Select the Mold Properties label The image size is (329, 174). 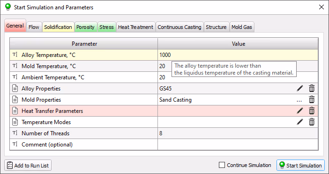pos(41,100)
